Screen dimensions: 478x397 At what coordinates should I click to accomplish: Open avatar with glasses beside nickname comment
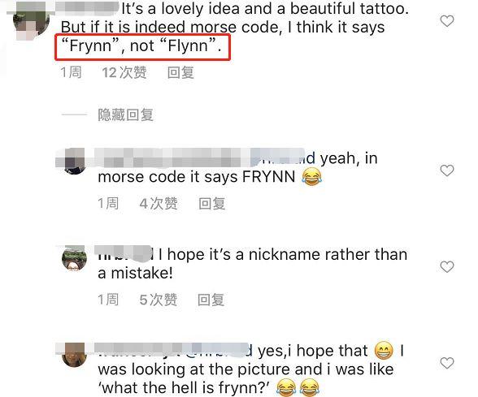click(x=75, y=258)
